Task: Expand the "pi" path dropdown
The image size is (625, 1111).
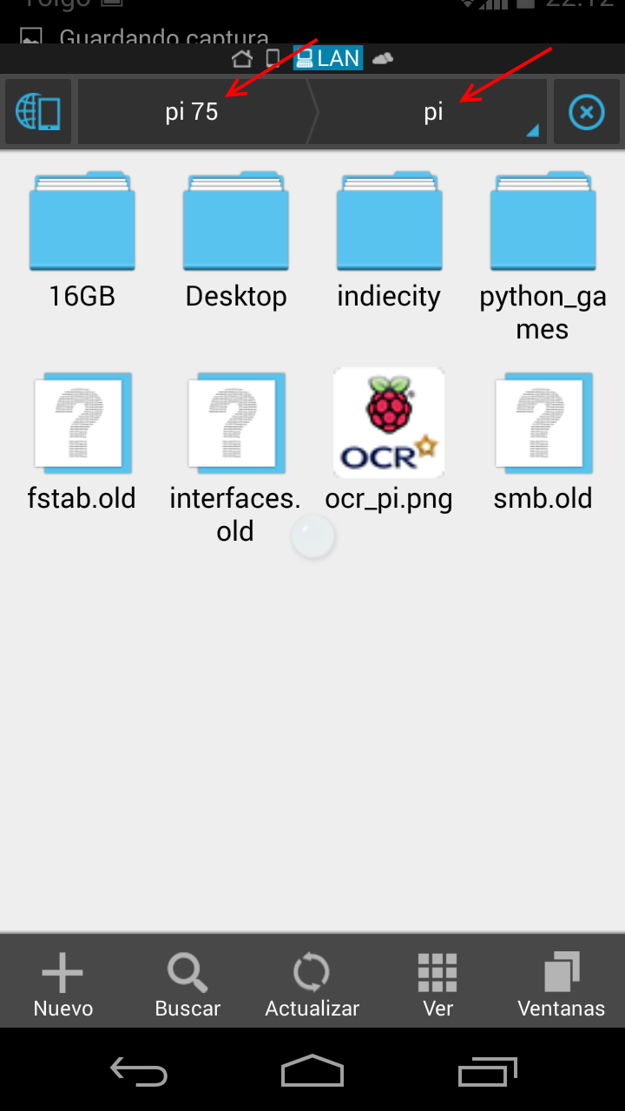Action: tap(434, 112)
